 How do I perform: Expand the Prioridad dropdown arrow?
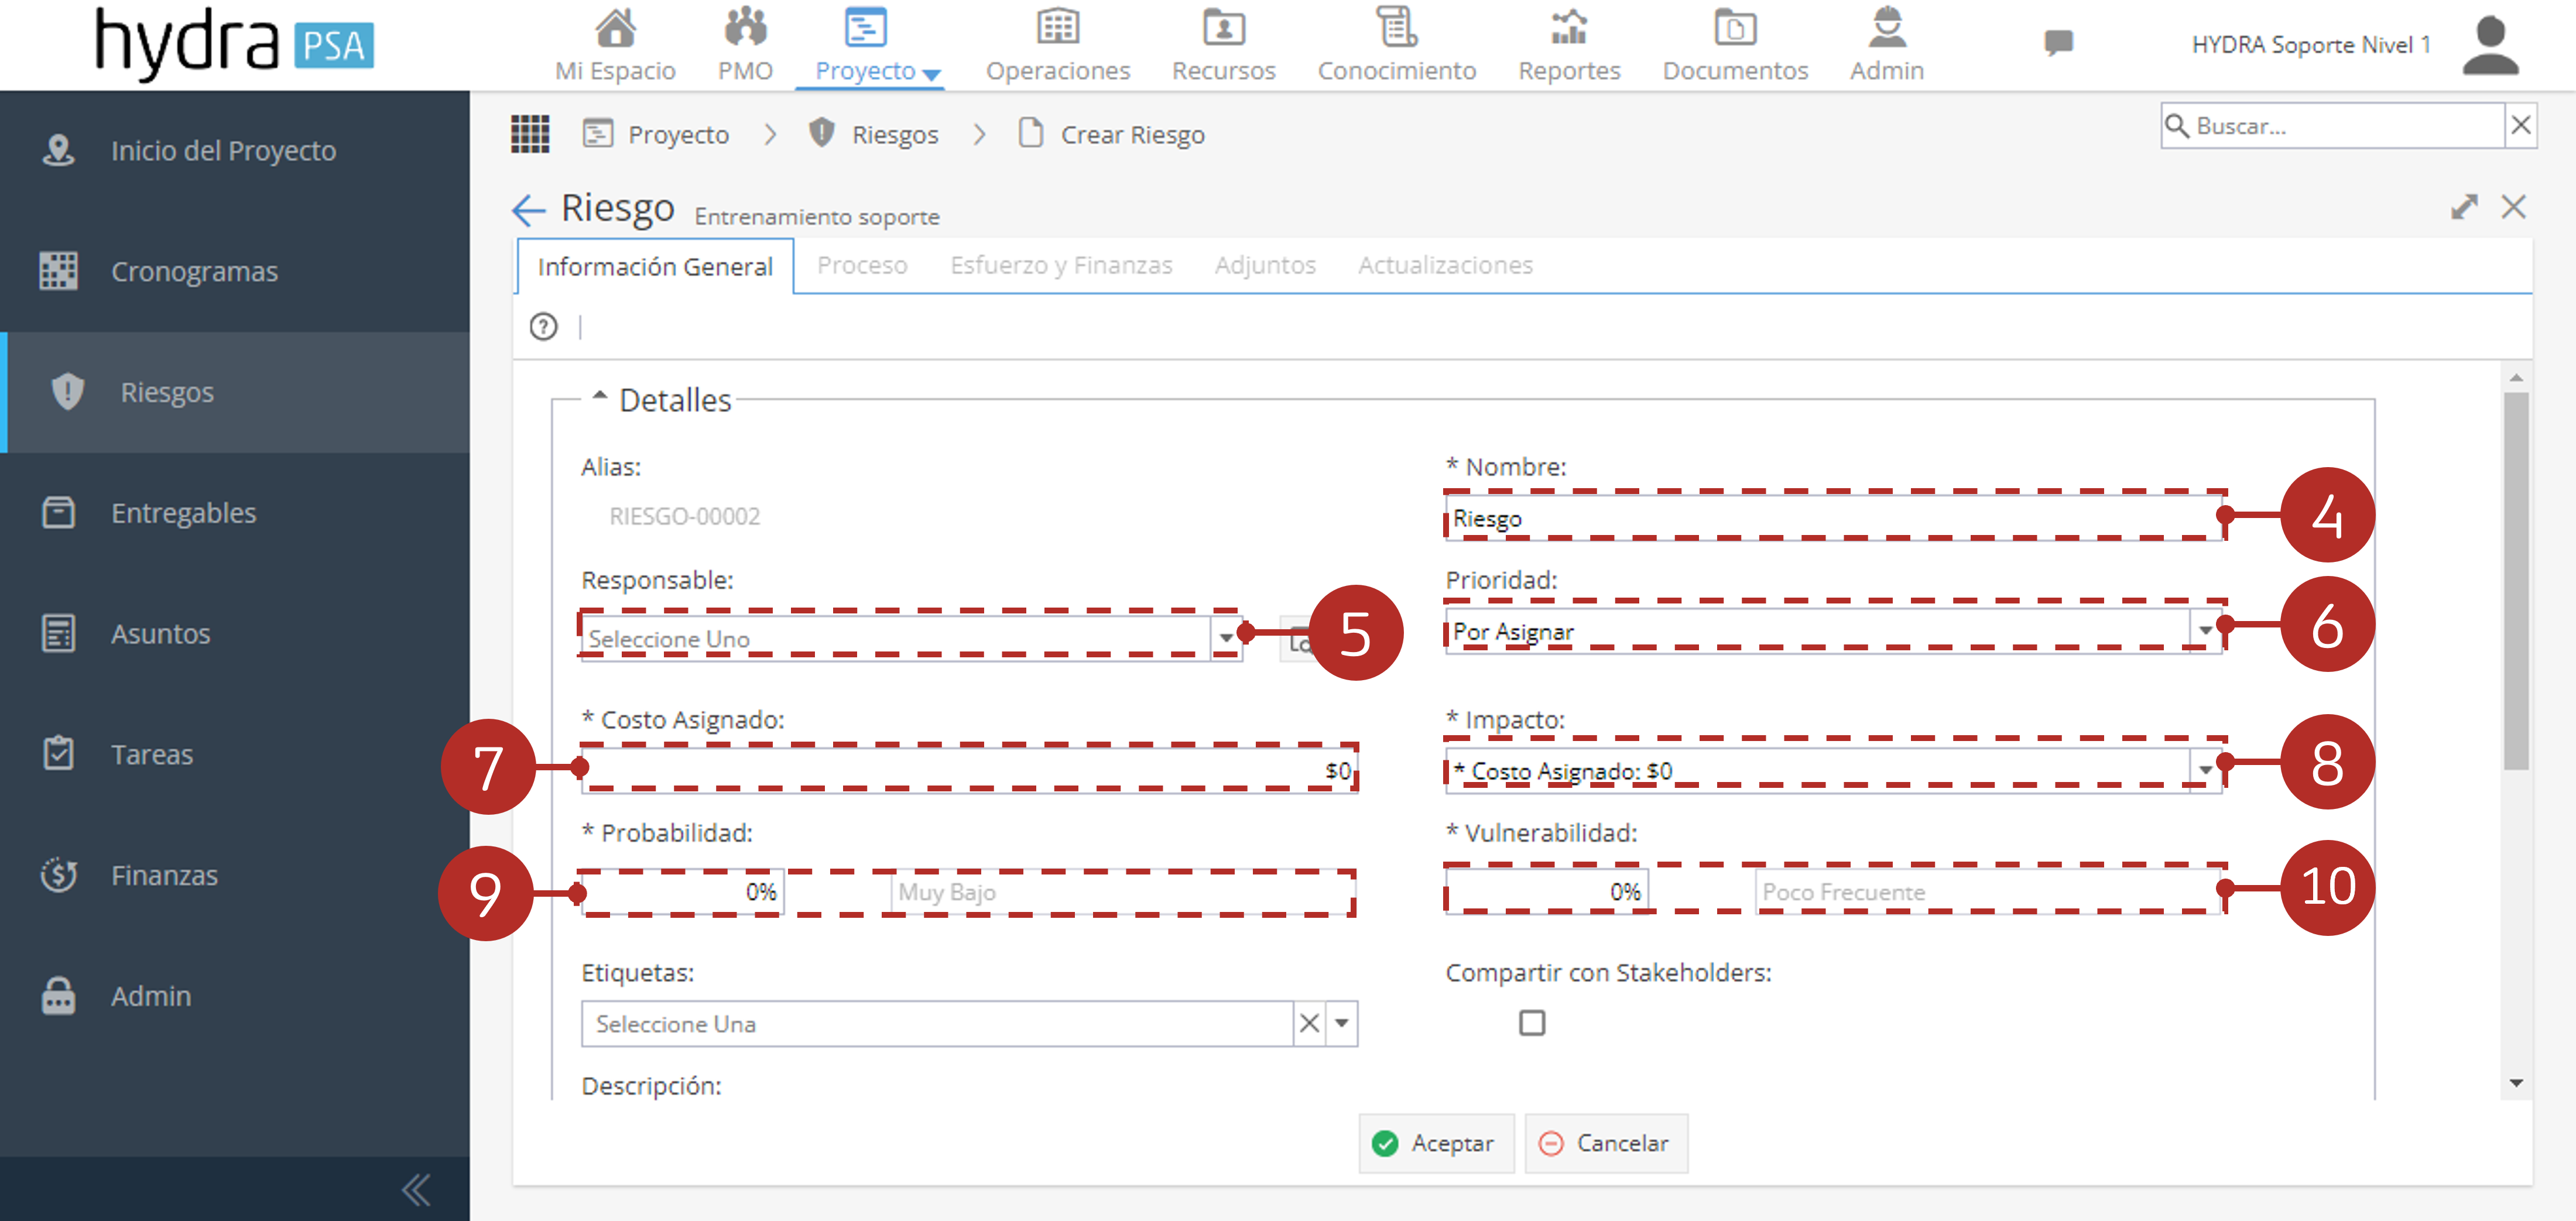(2204, 631)
